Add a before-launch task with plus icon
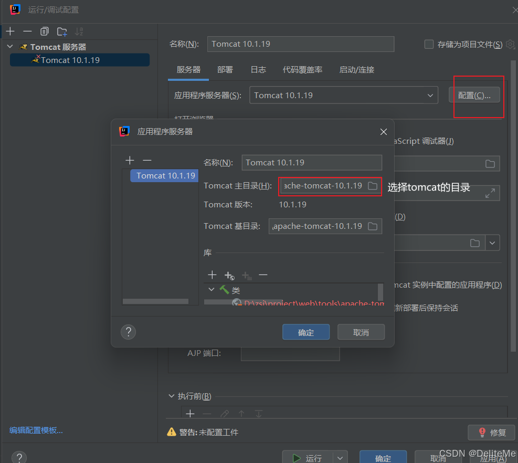This screenshot has height=463, width=518. (x=190, y=414)
